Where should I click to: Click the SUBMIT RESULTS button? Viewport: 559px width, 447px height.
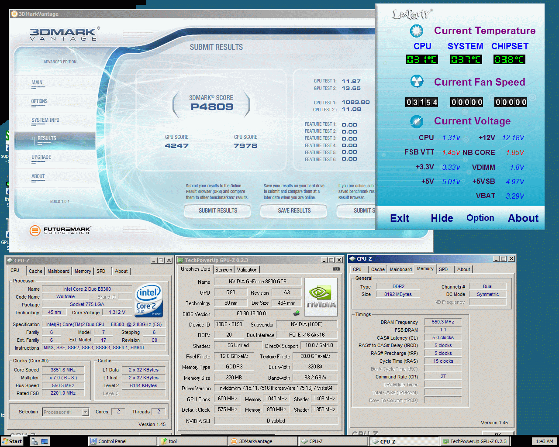218,211
